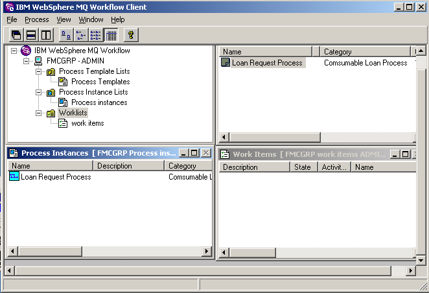Click the Process Template Lists folder icon
The image size is (429, 293).
51,72
